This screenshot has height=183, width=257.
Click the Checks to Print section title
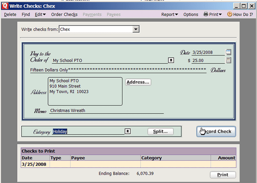(x=39, y=151)
